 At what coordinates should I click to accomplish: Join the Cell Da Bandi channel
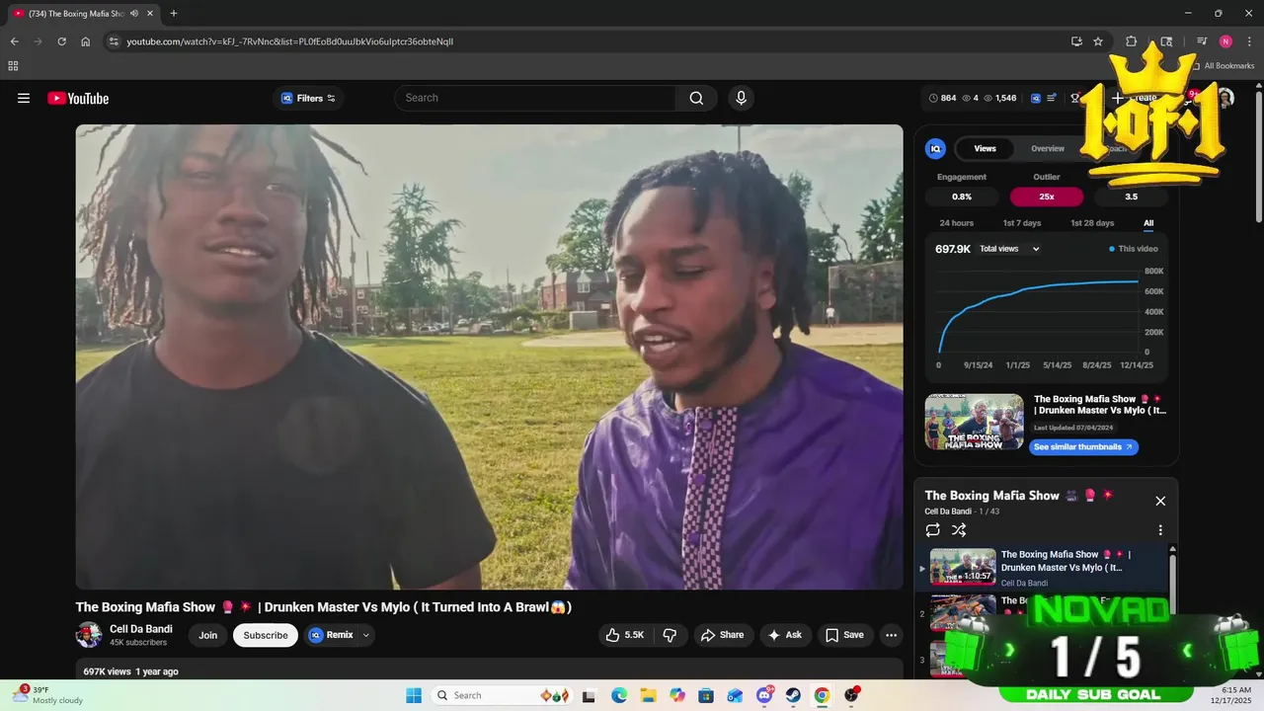(207, 635)
